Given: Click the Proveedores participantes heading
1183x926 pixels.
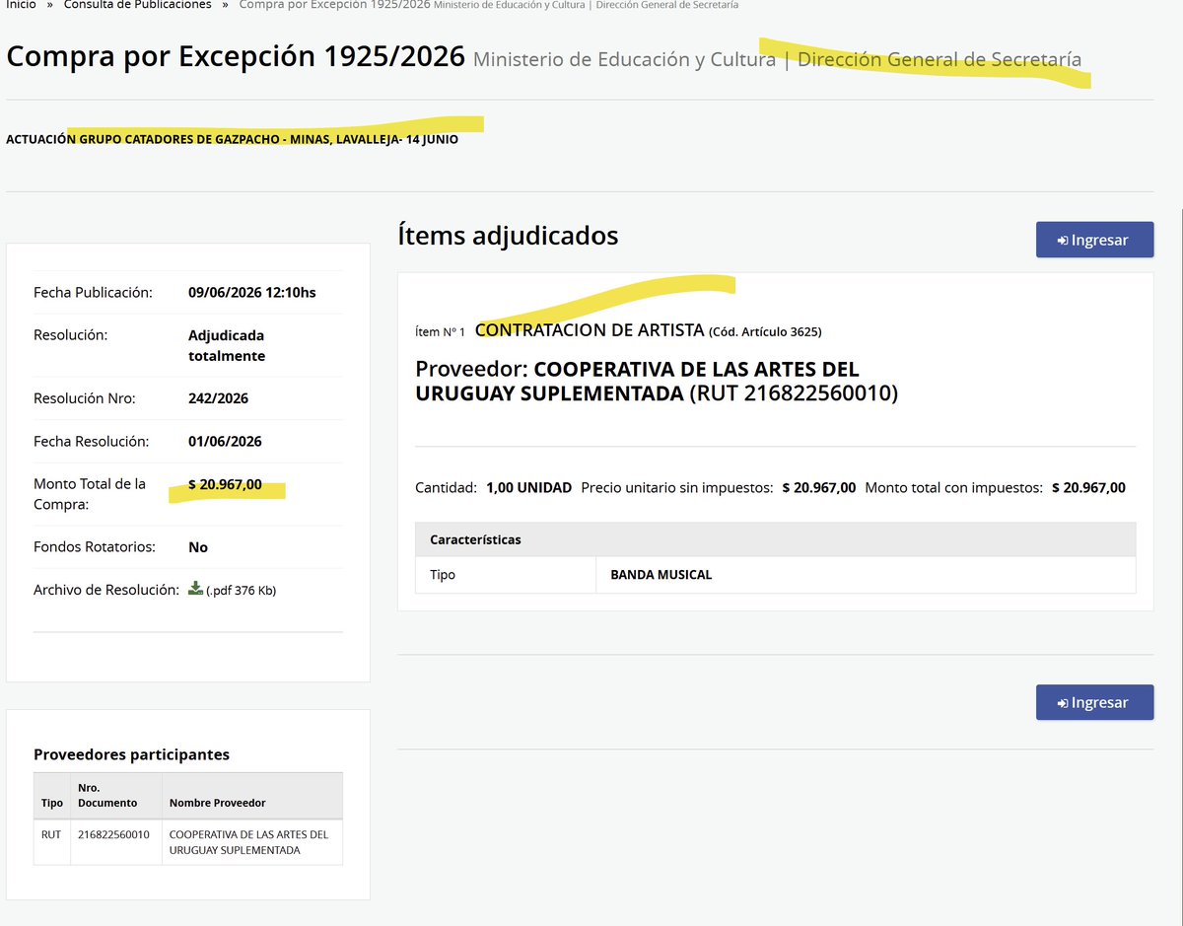Looking at the screenshot, I should [131, 754].
